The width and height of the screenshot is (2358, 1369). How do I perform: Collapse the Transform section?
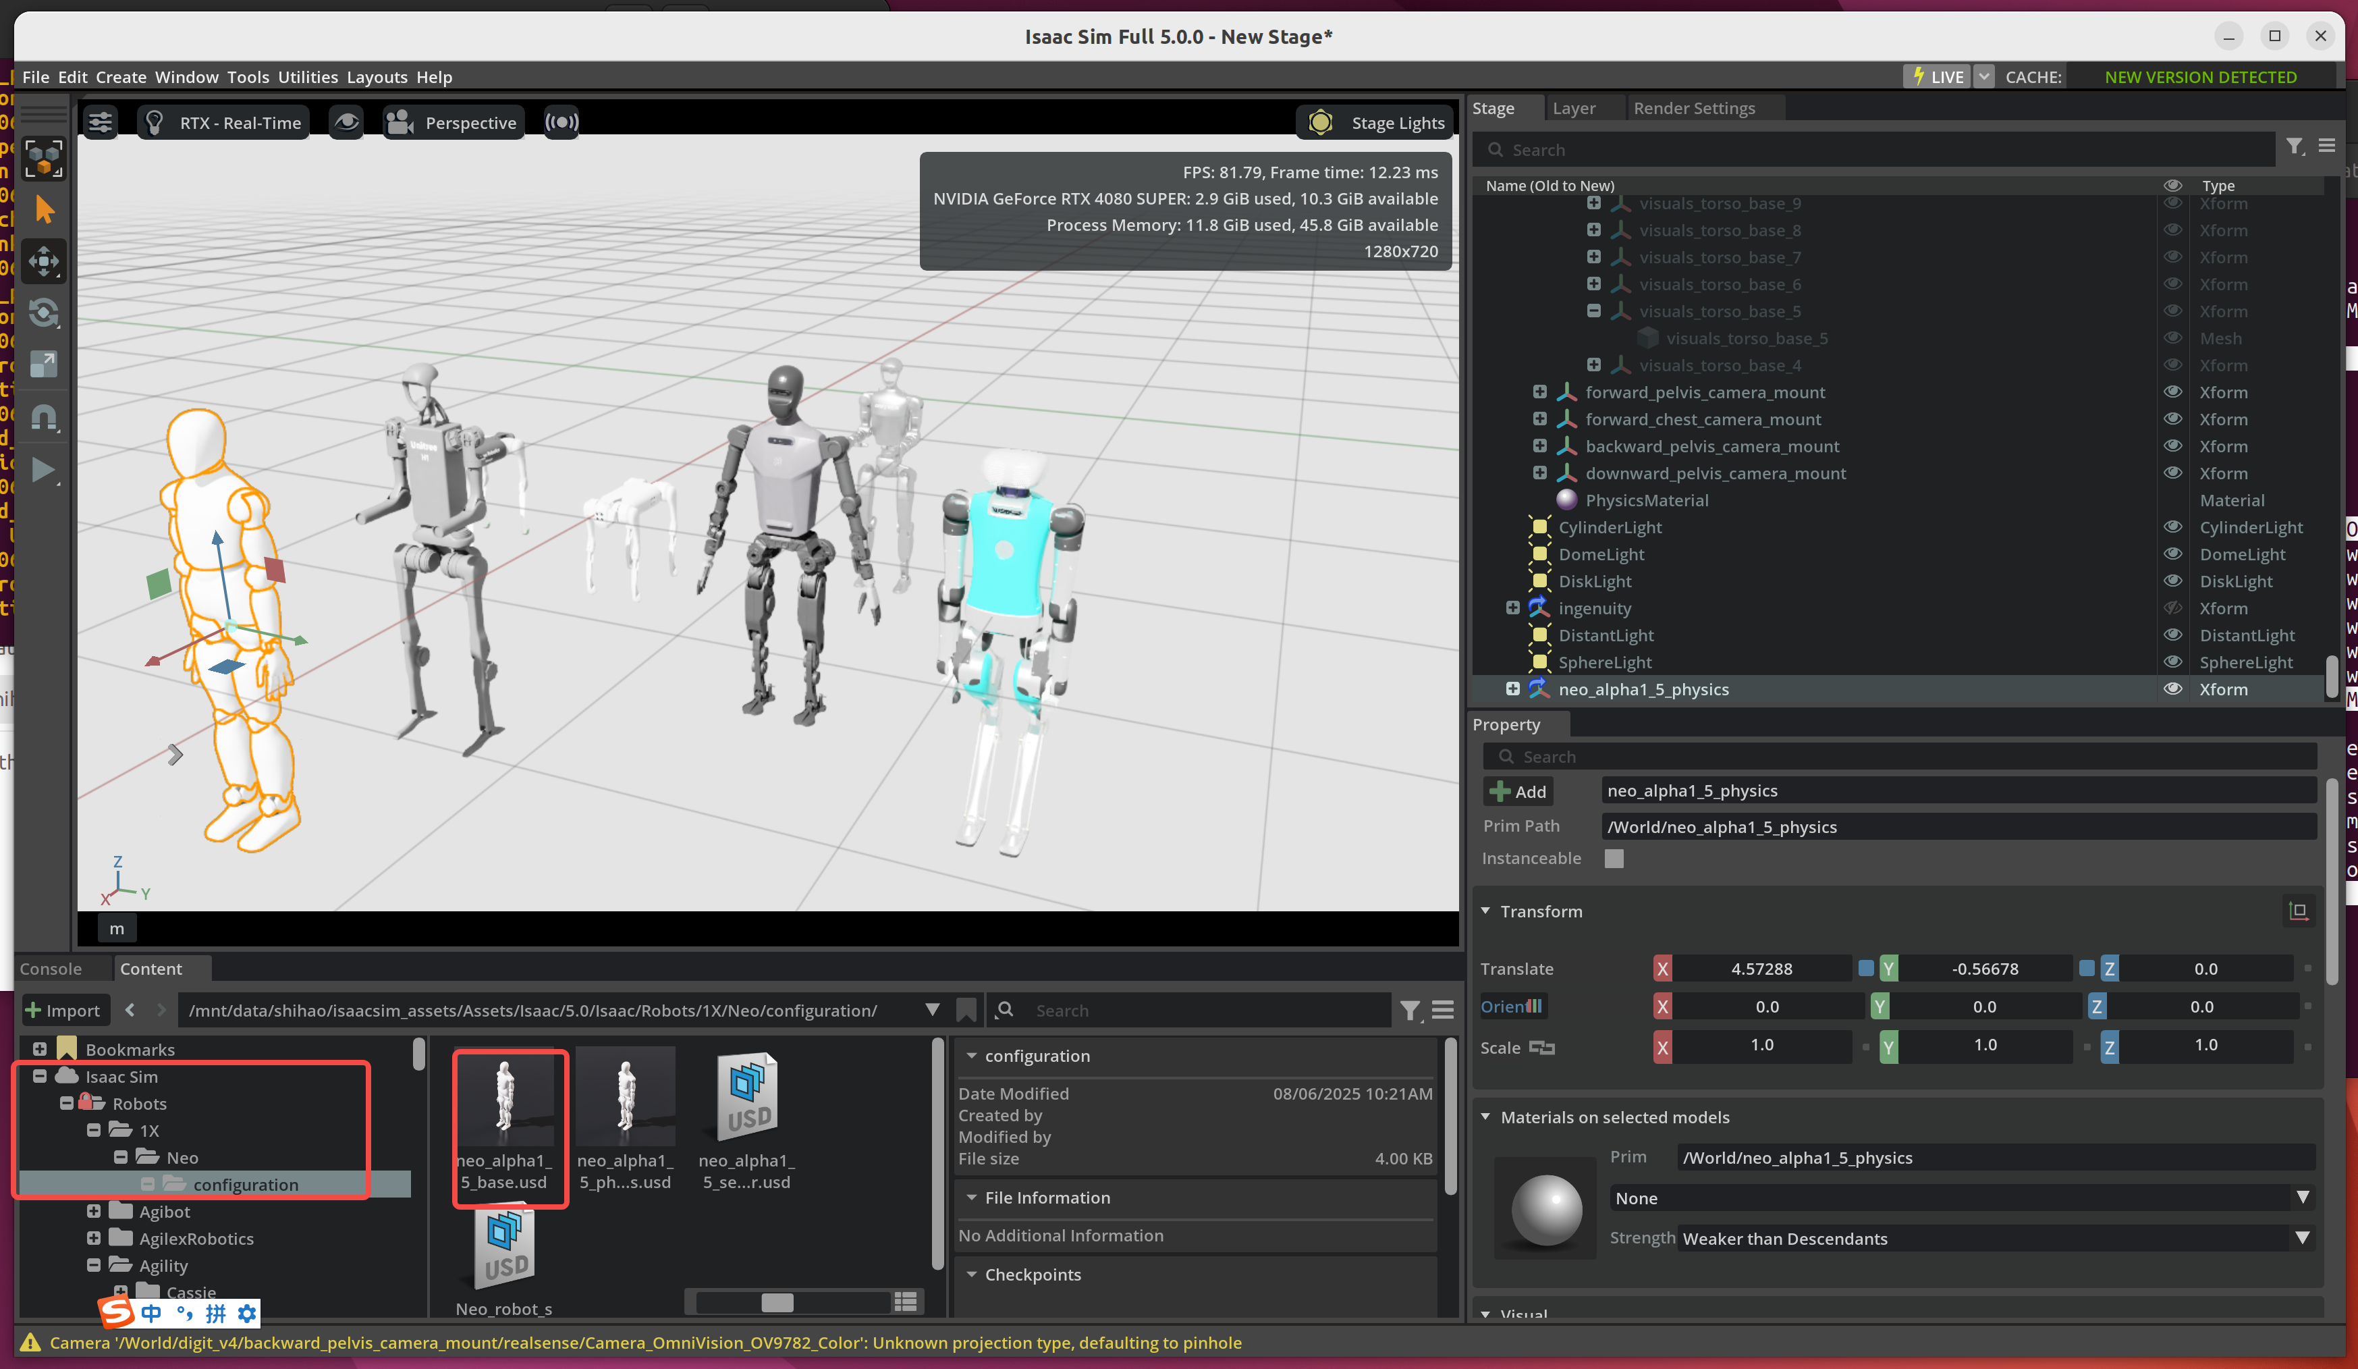[1486, 911]
